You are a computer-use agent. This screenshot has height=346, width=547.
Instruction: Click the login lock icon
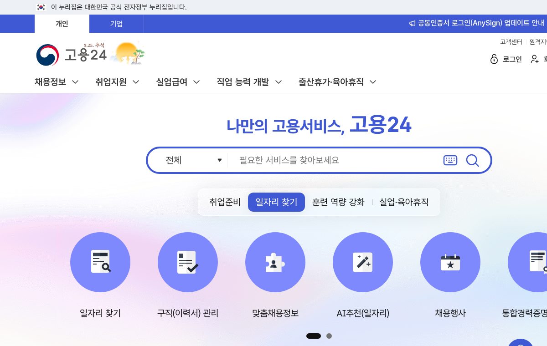coord(494,59)
